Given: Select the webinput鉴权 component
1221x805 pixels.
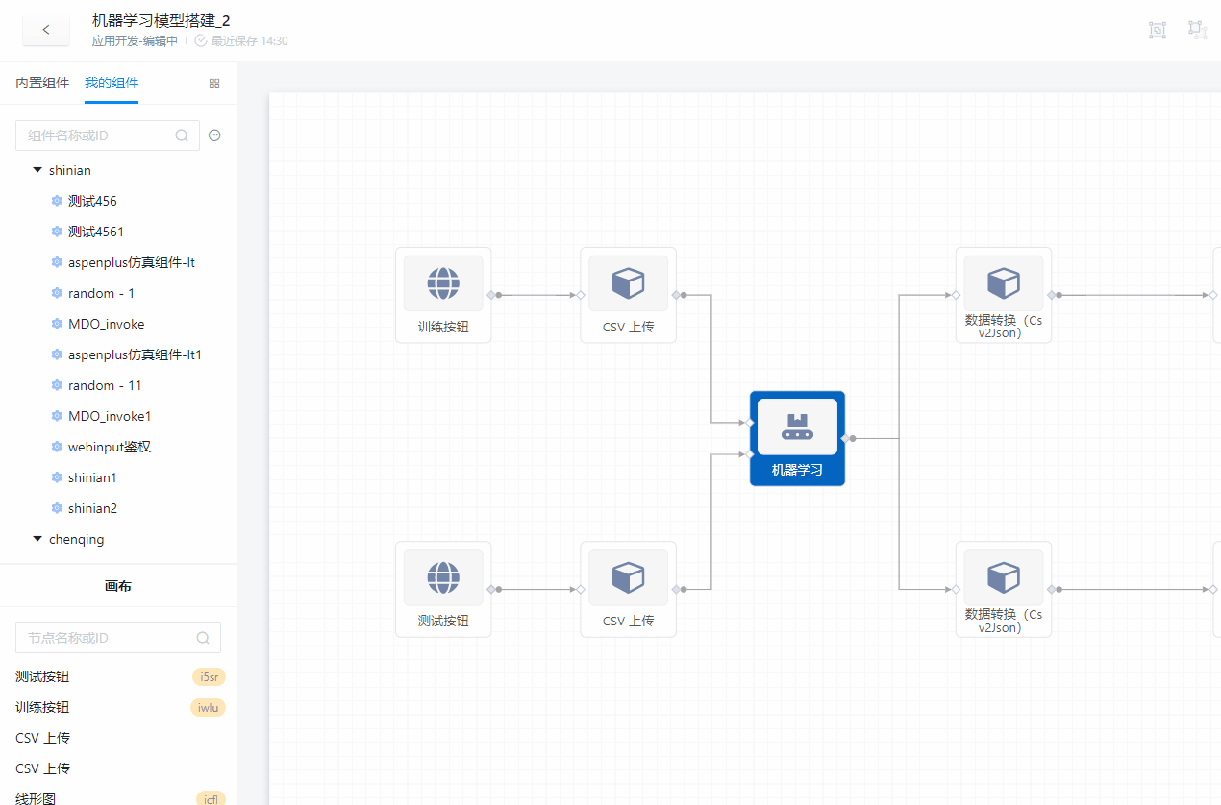Looking at the screenshot, I should pyautogui.click(x=109, y=447).
